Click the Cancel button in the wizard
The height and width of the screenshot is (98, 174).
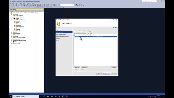tap(114, 74)
